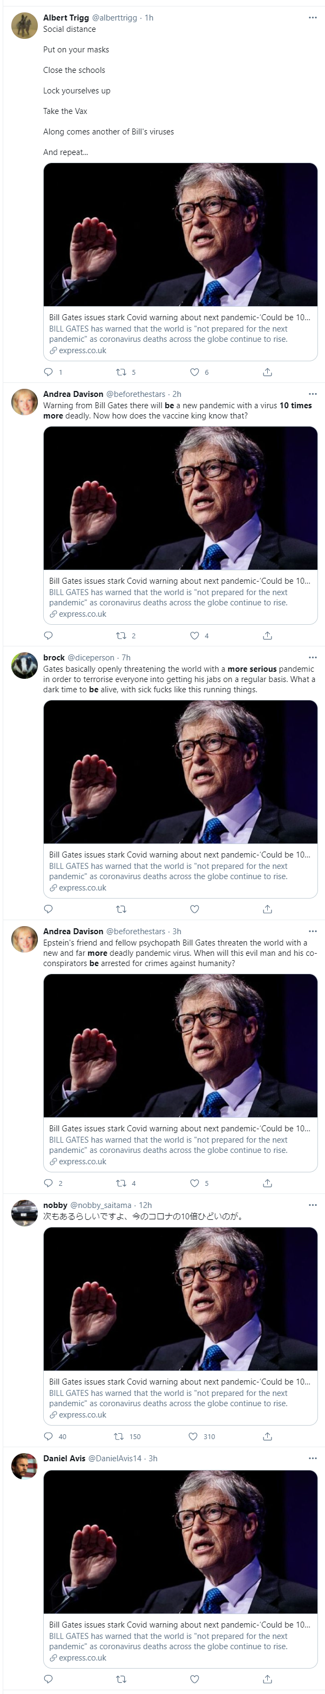Open article headline in Albert Trigg's card
This screenshot has width=325, height=1694.
(x=179, y=318)
